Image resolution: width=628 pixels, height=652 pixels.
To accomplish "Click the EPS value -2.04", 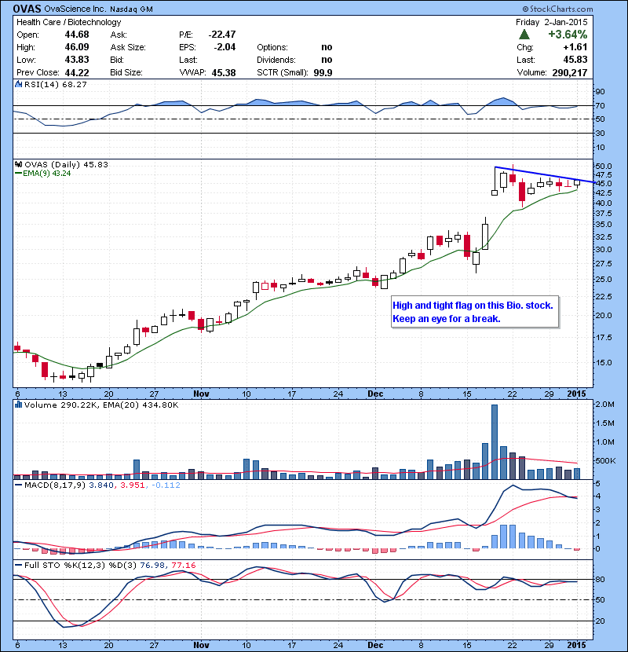I will [x=225, y=47].
